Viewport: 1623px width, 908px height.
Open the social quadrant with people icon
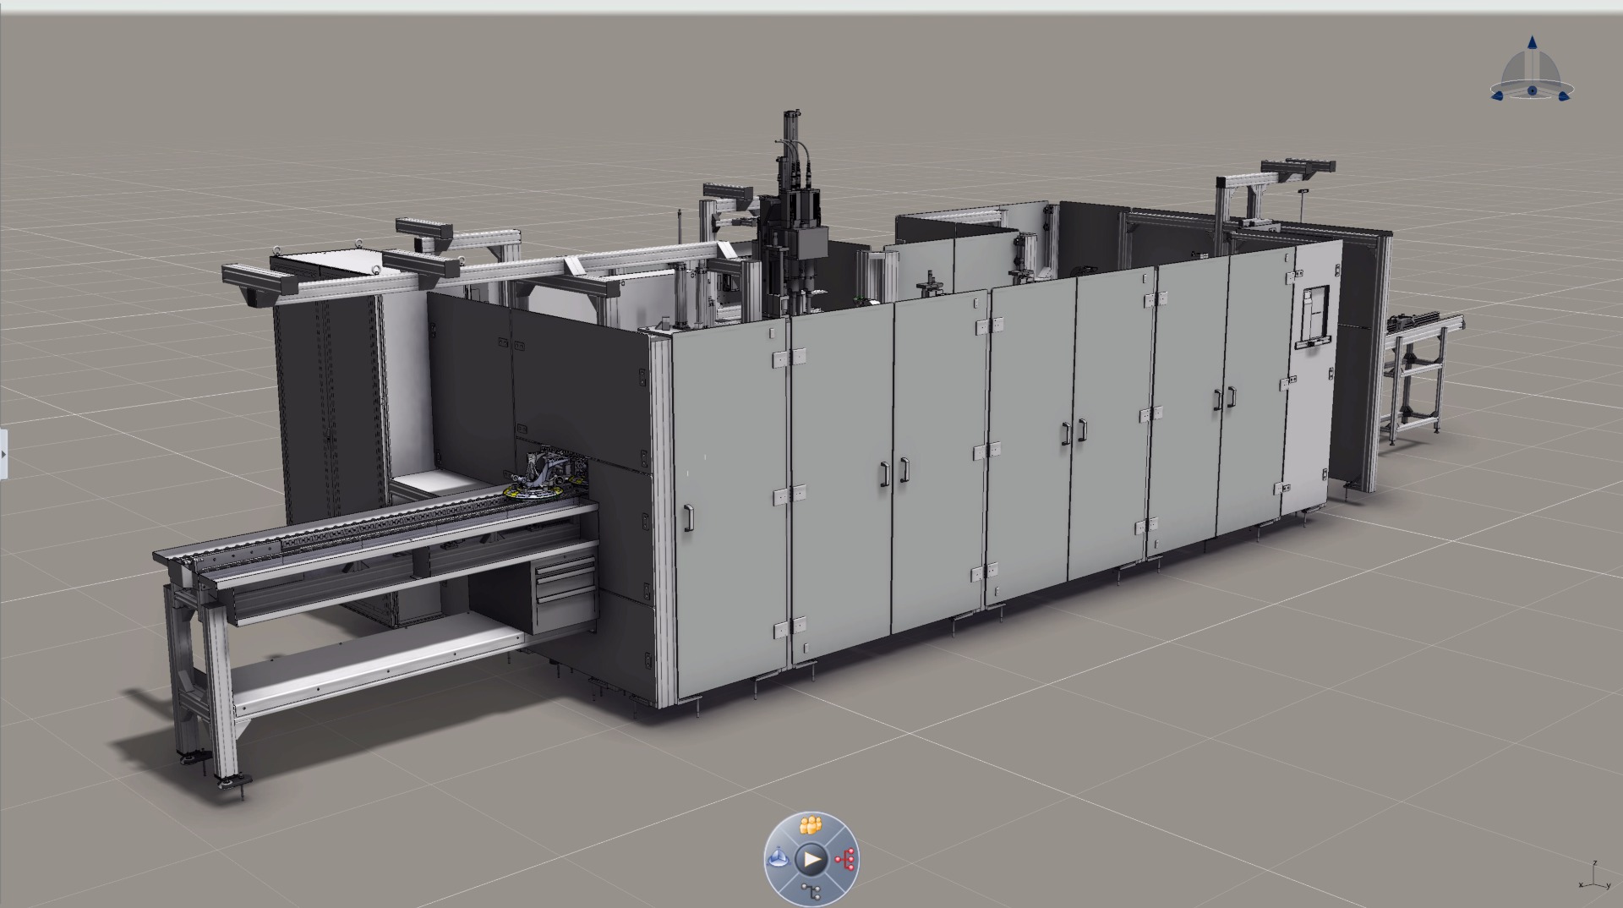[x=811, y=825]
